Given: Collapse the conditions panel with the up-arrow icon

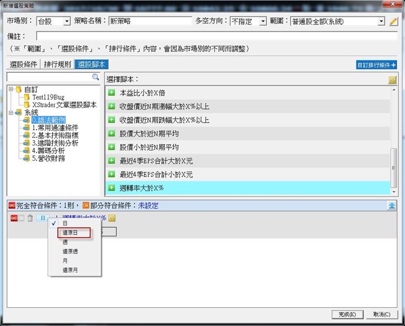Looking at the screenshot, I should click(392, 206).
